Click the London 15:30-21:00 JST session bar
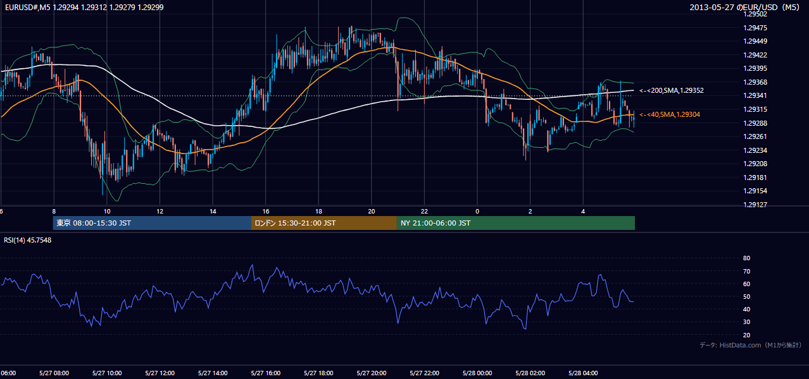Image resolution: width=809 pixels, height=379 pixels. [x=324, y=223]
